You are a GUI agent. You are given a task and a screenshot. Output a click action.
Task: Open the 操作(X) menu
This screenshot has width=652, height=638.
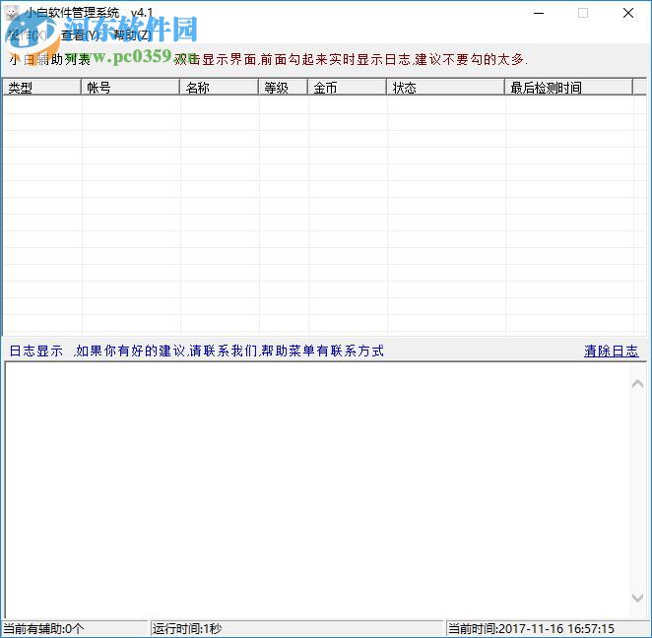coord(28,35)
